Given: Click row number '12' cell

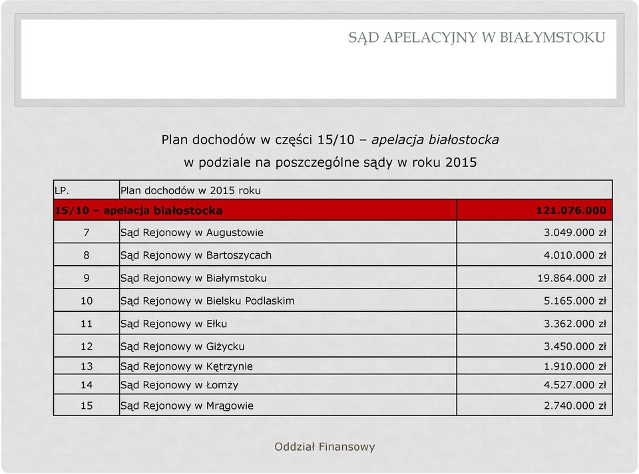Looking at the screenshot, I should (x=87, y=346).
